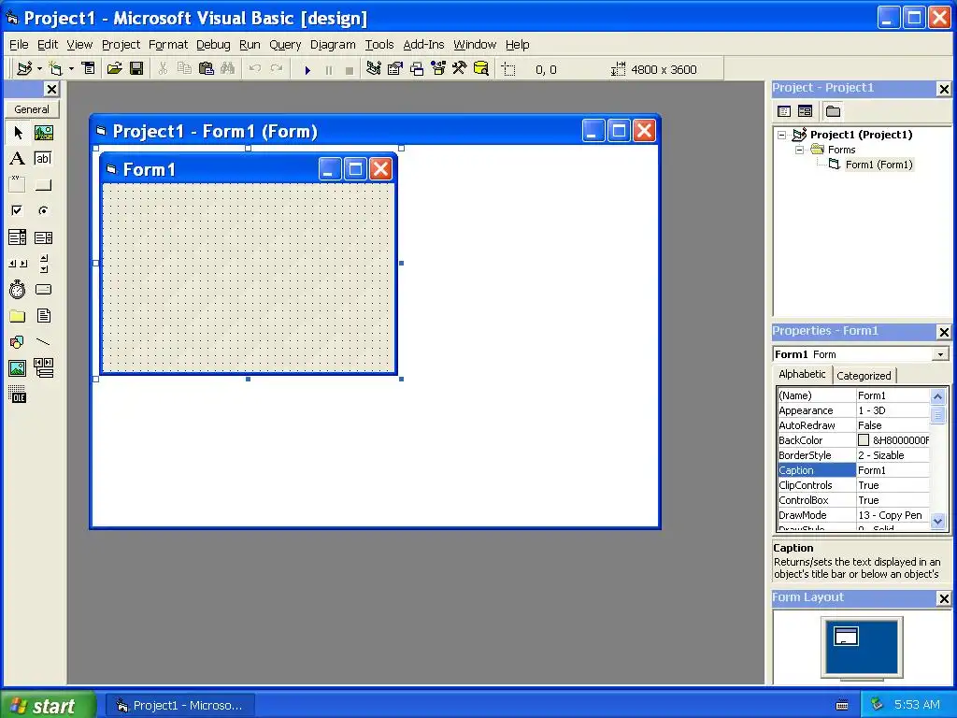
Task: Collapse the Forms folder node
Action: [800, 150]
